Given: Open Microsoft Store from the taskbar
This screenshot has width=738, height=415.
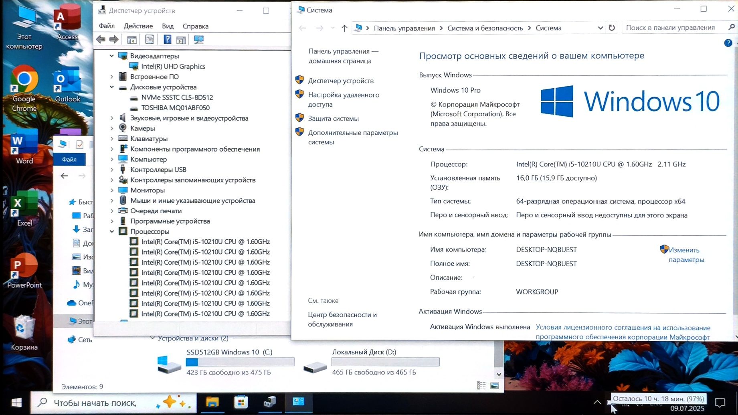Looking at the screenshot, I should pos(241,402).
